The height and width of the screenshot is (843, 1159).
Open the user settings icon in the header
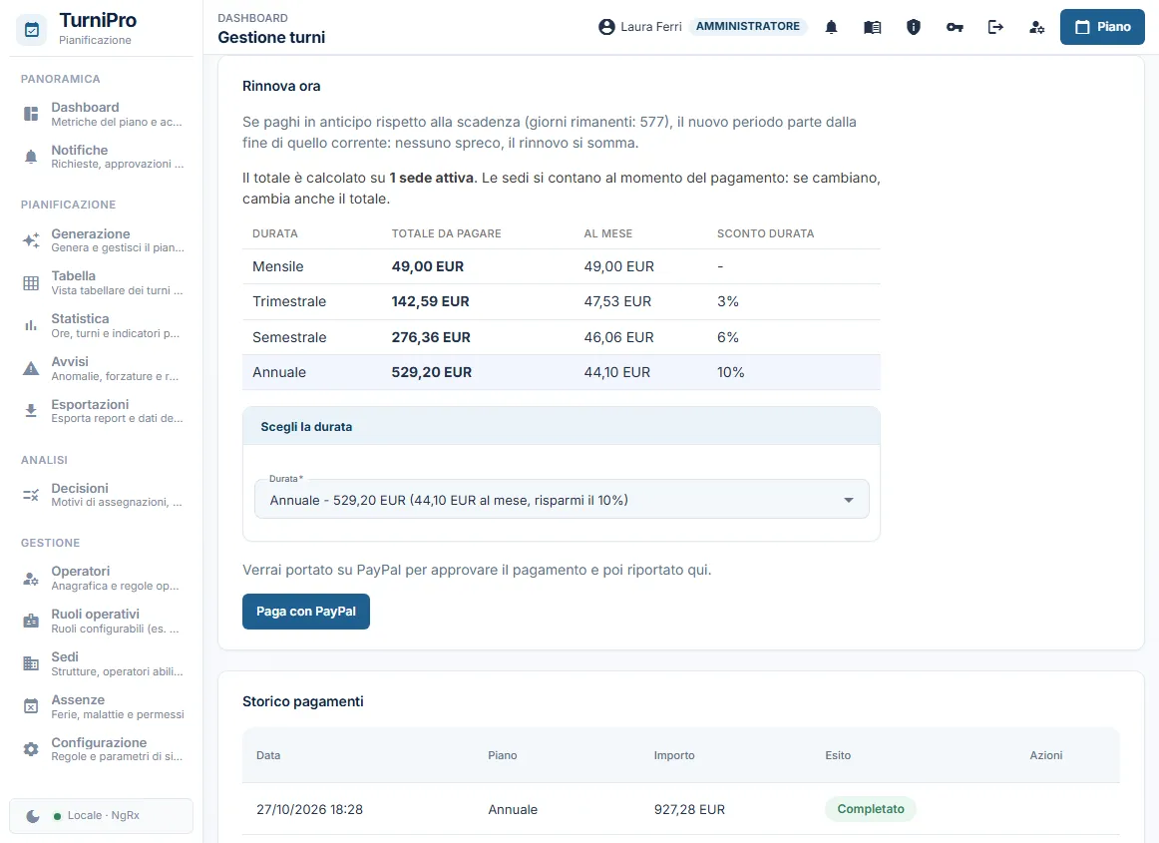tap(1036, 27)
